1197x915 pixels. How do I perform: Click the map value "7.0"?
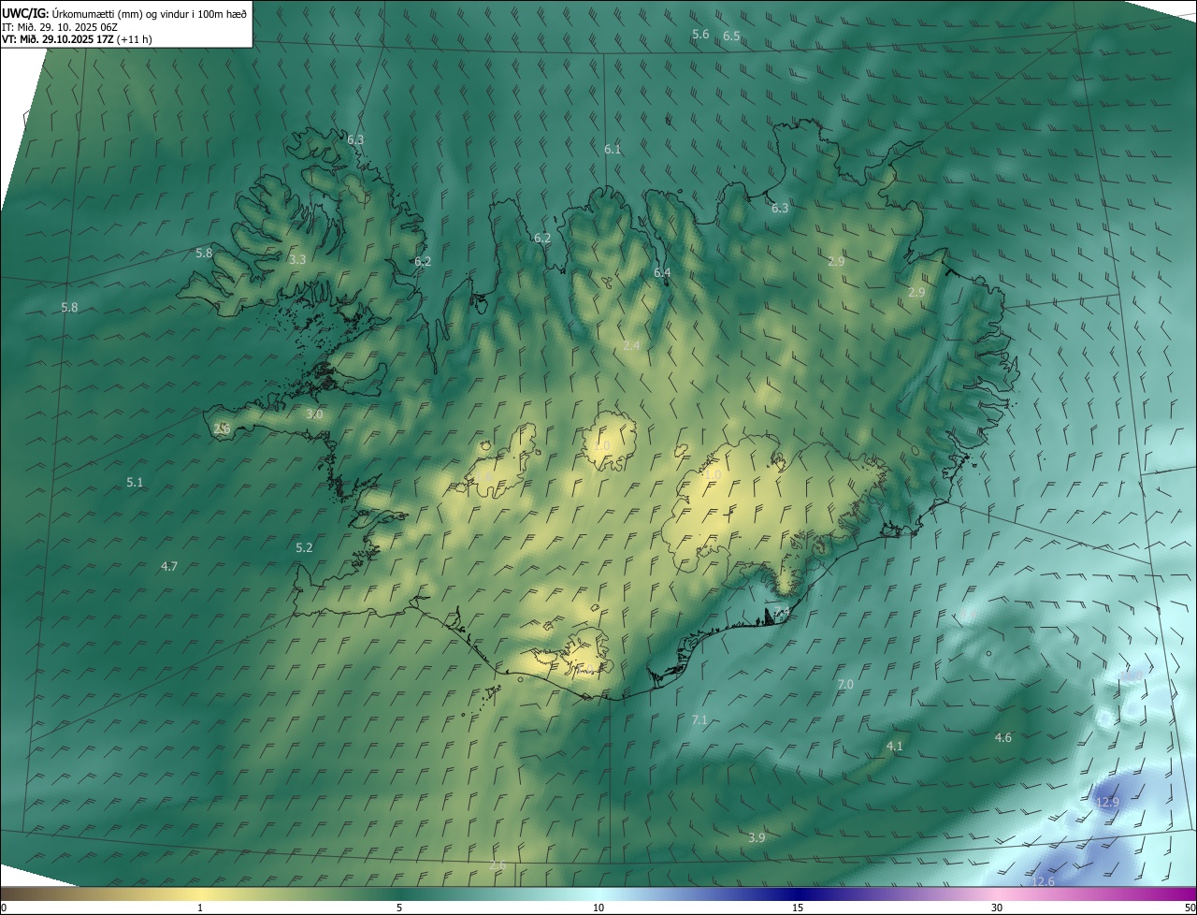845,685
